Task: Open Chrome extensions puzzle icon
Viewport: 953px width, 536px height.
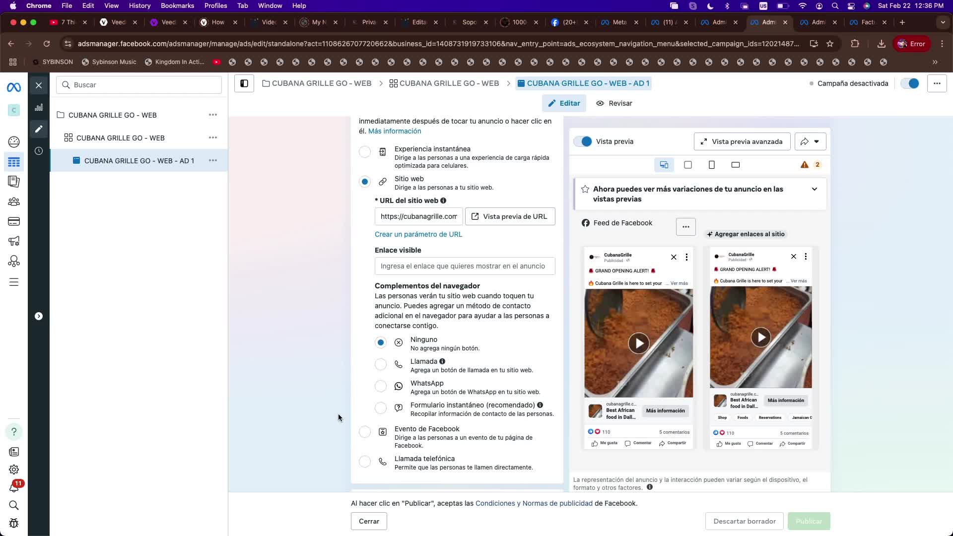Action: 855,44
